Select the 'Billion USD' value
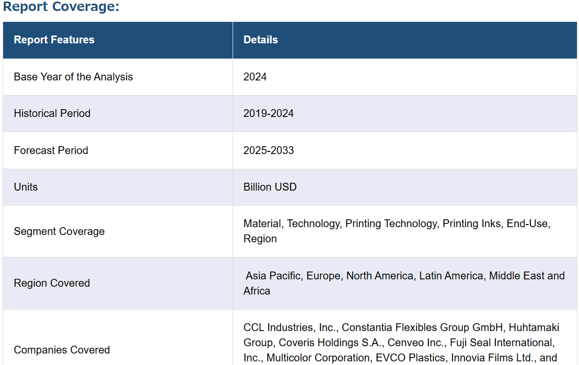Viewport: 579px width, 365px height. coord(270,187)
